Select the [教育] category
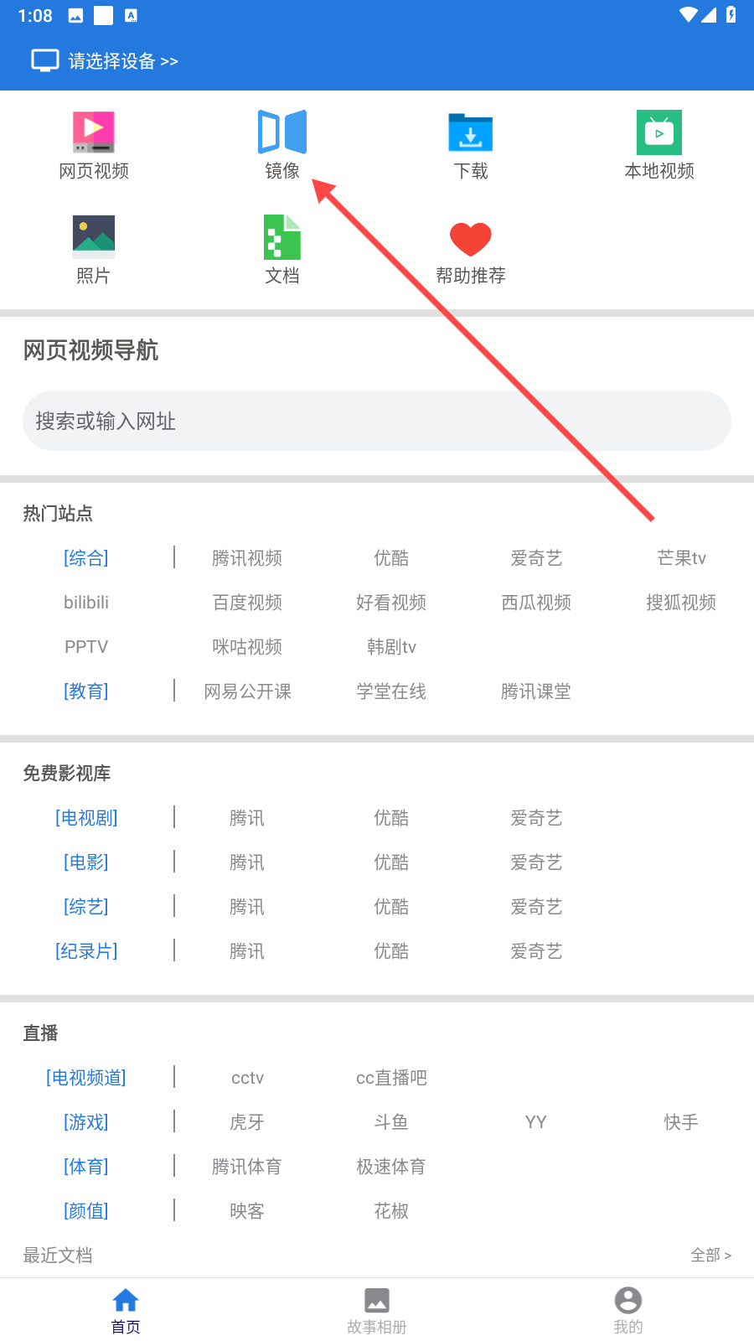The width and height of the screenshot is (754, 1341). (x=86, y=691)
